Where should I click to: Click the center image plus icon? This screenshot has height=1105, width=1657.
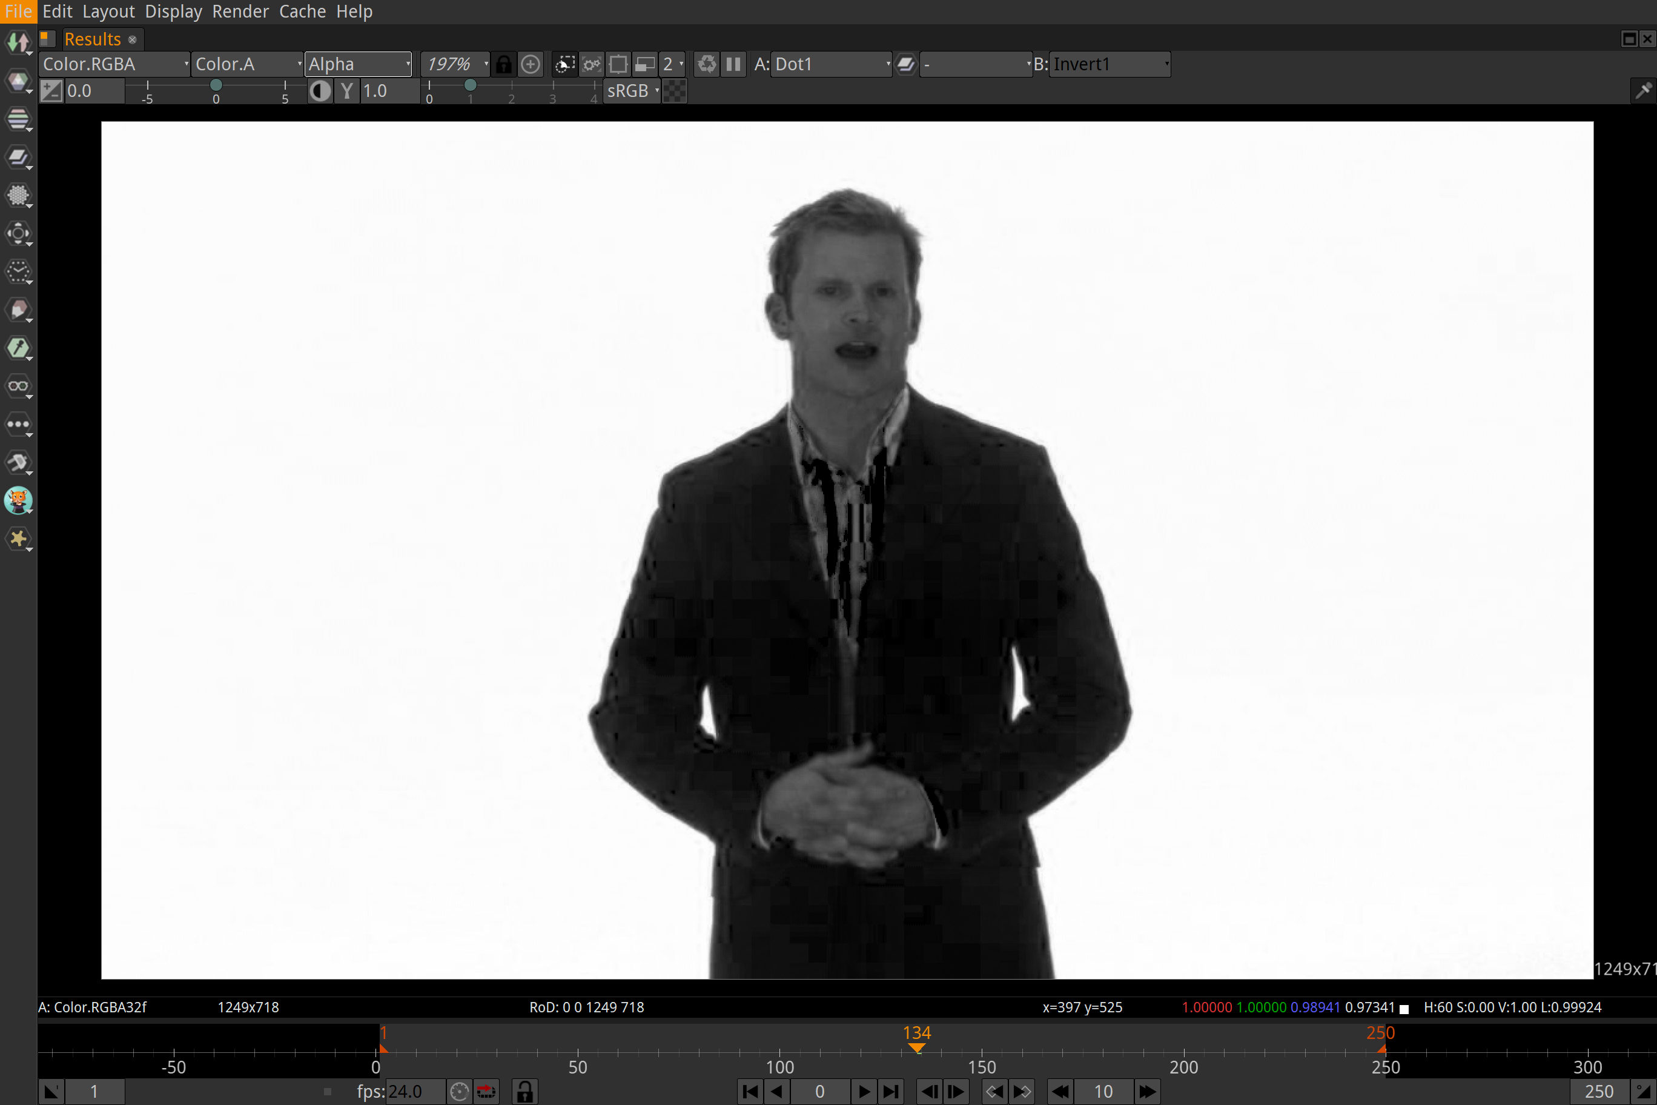(x=531, y=65)
